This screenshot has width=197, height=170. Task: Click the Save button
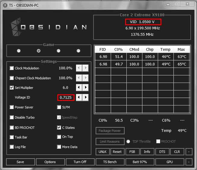[20, 162]
